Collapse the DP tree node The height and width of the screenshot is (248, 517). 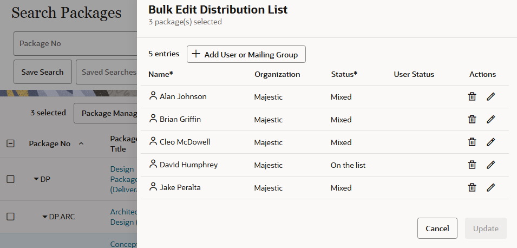pos(36,179)
